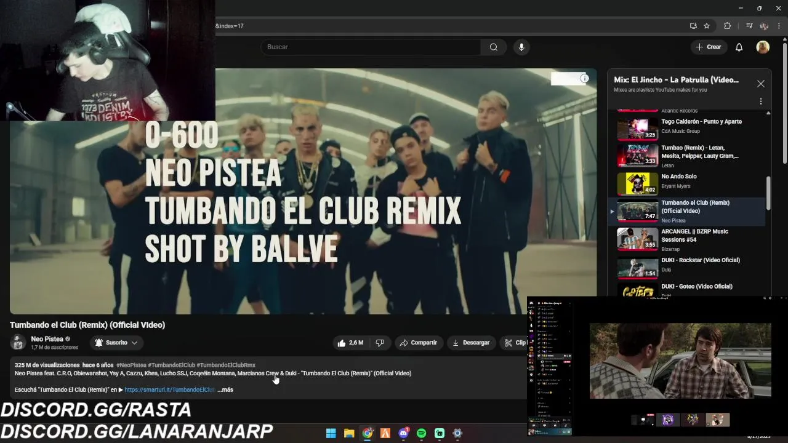Like the video with thumbs up
Screen dimensions: 788x443
coord(350,343)
